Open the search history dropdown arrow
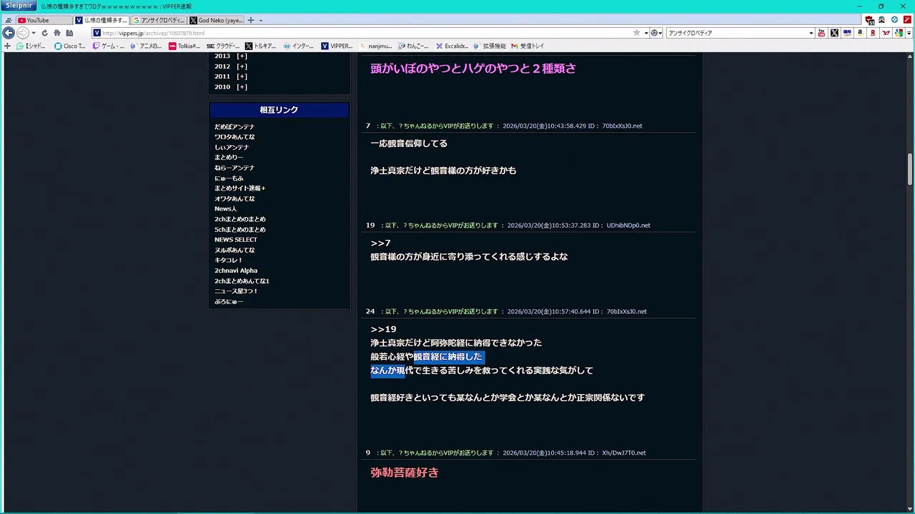The width and height of the screenshot is (915, 514). click(x=811, y=33)
